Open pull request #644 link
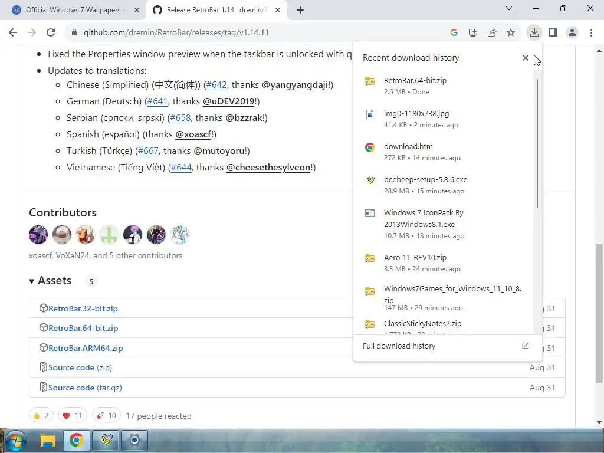 point(181,168)
